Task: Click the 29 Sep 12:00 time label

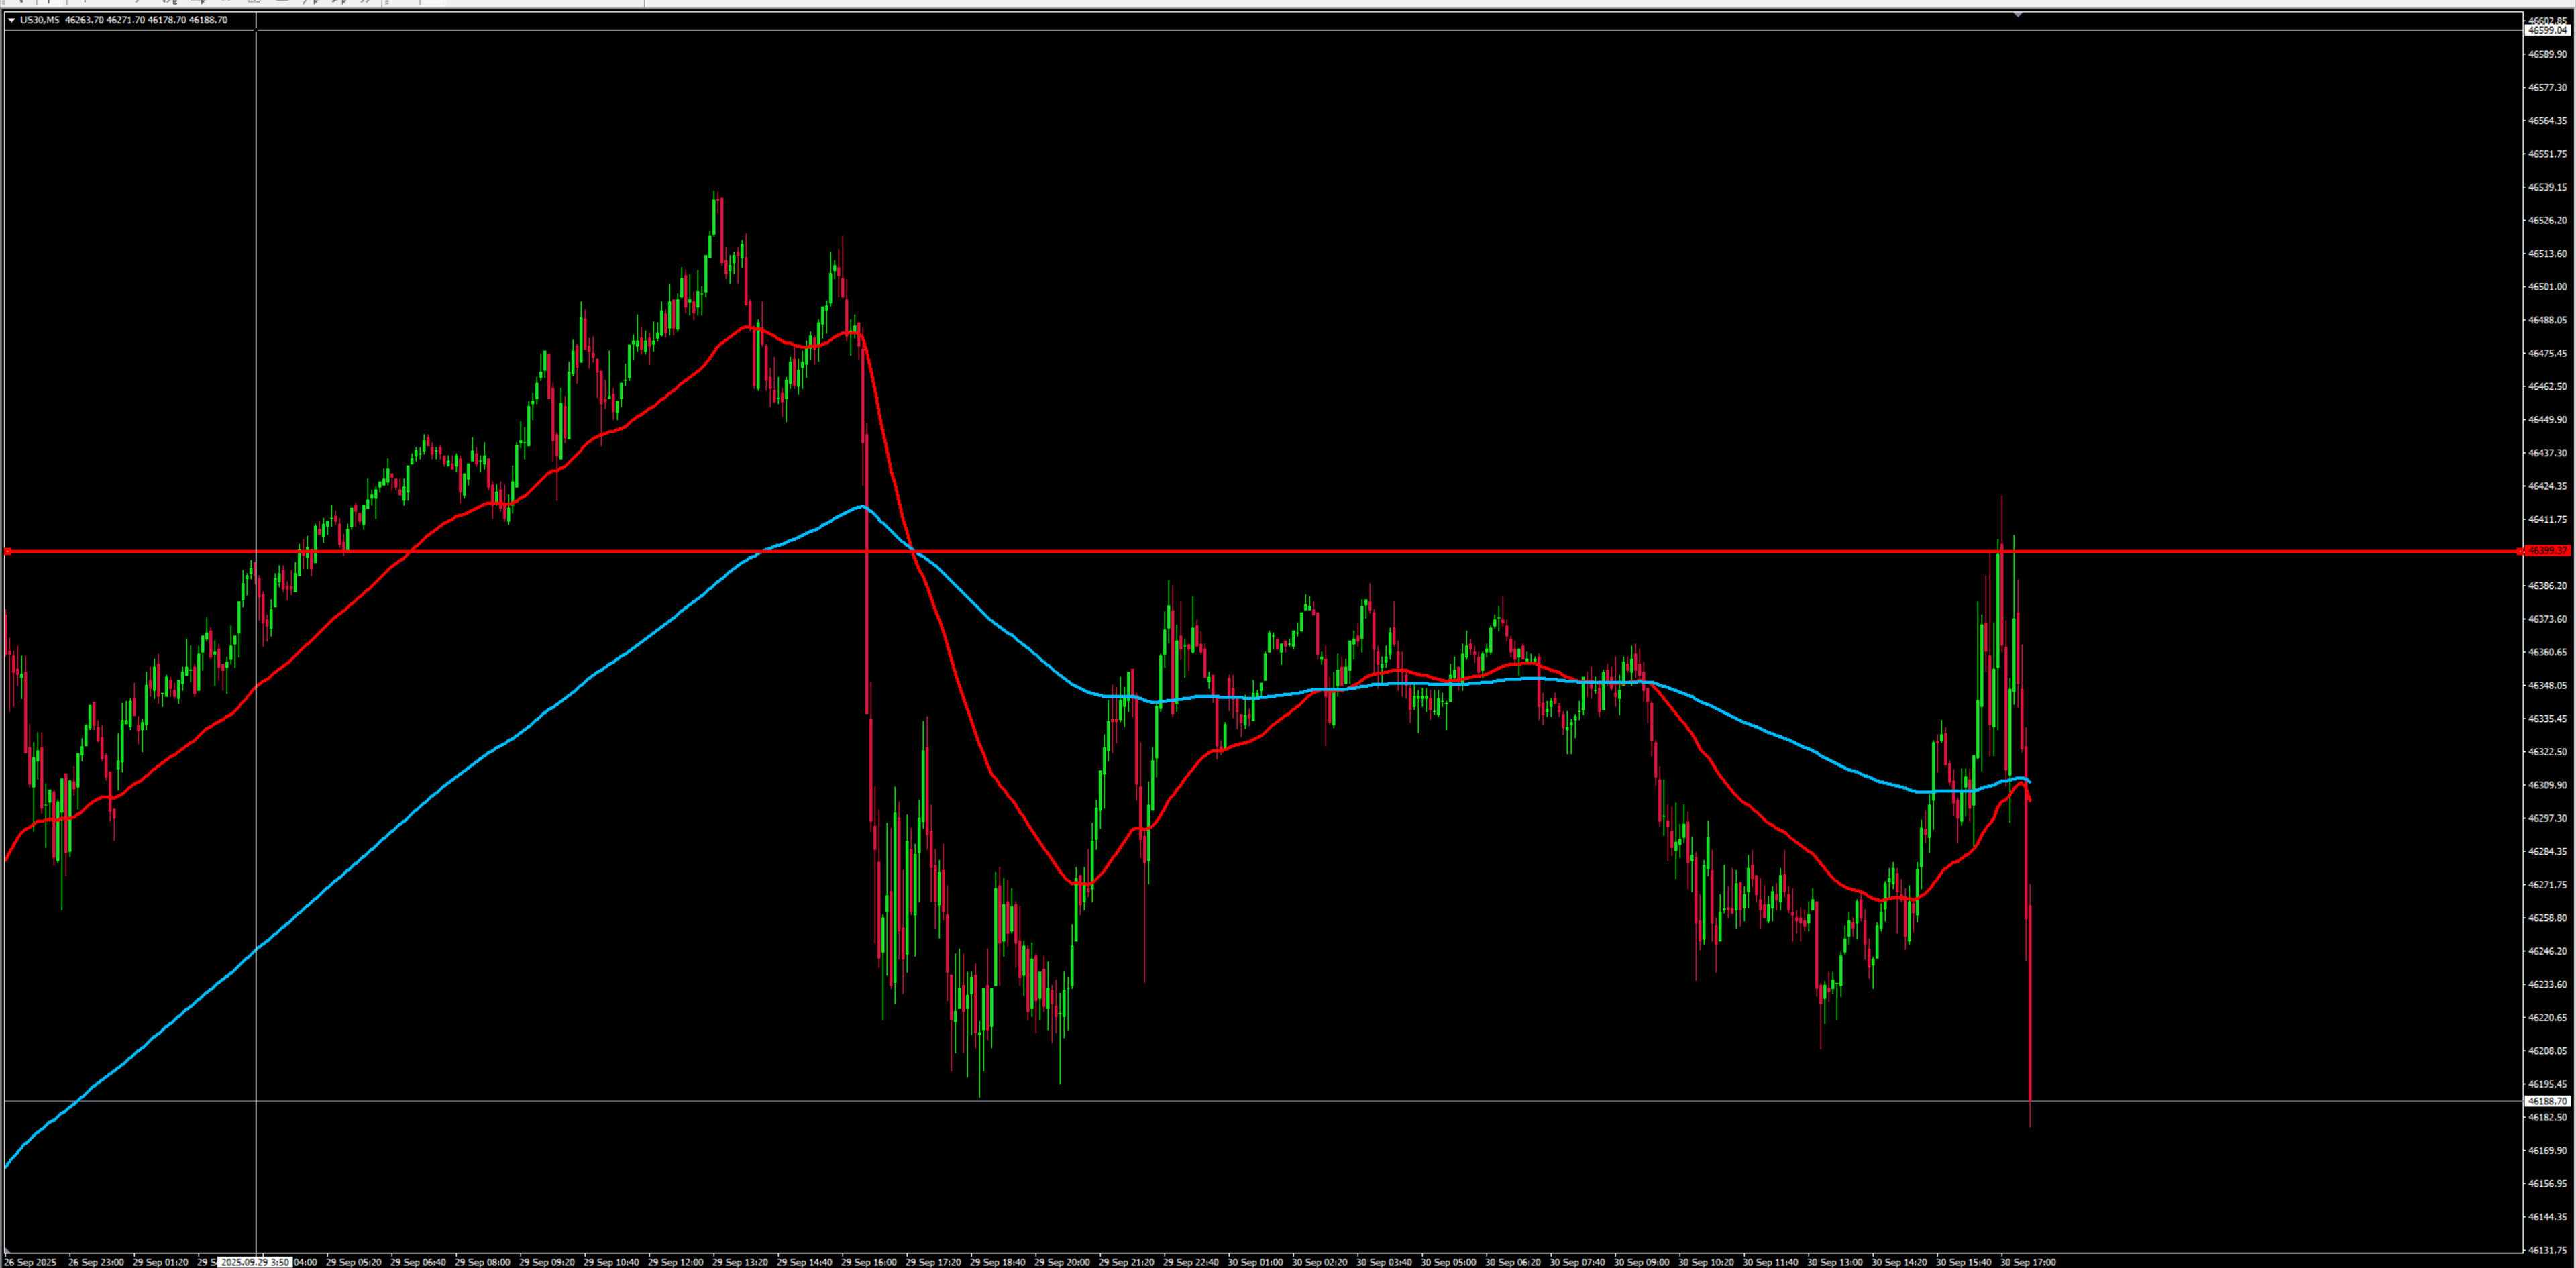Action: pyautogui.click(x=675, y=1262)
